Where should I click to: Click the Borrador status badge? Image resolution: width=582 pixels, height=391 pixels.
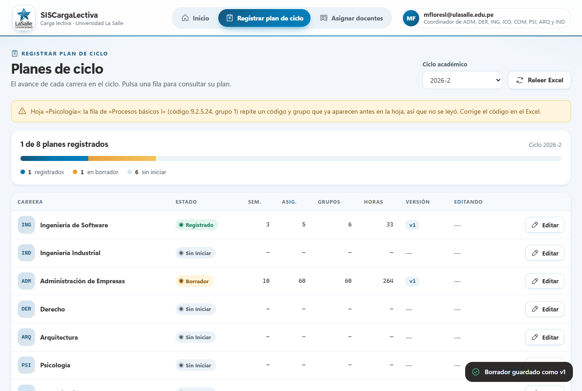pos(195,281)
